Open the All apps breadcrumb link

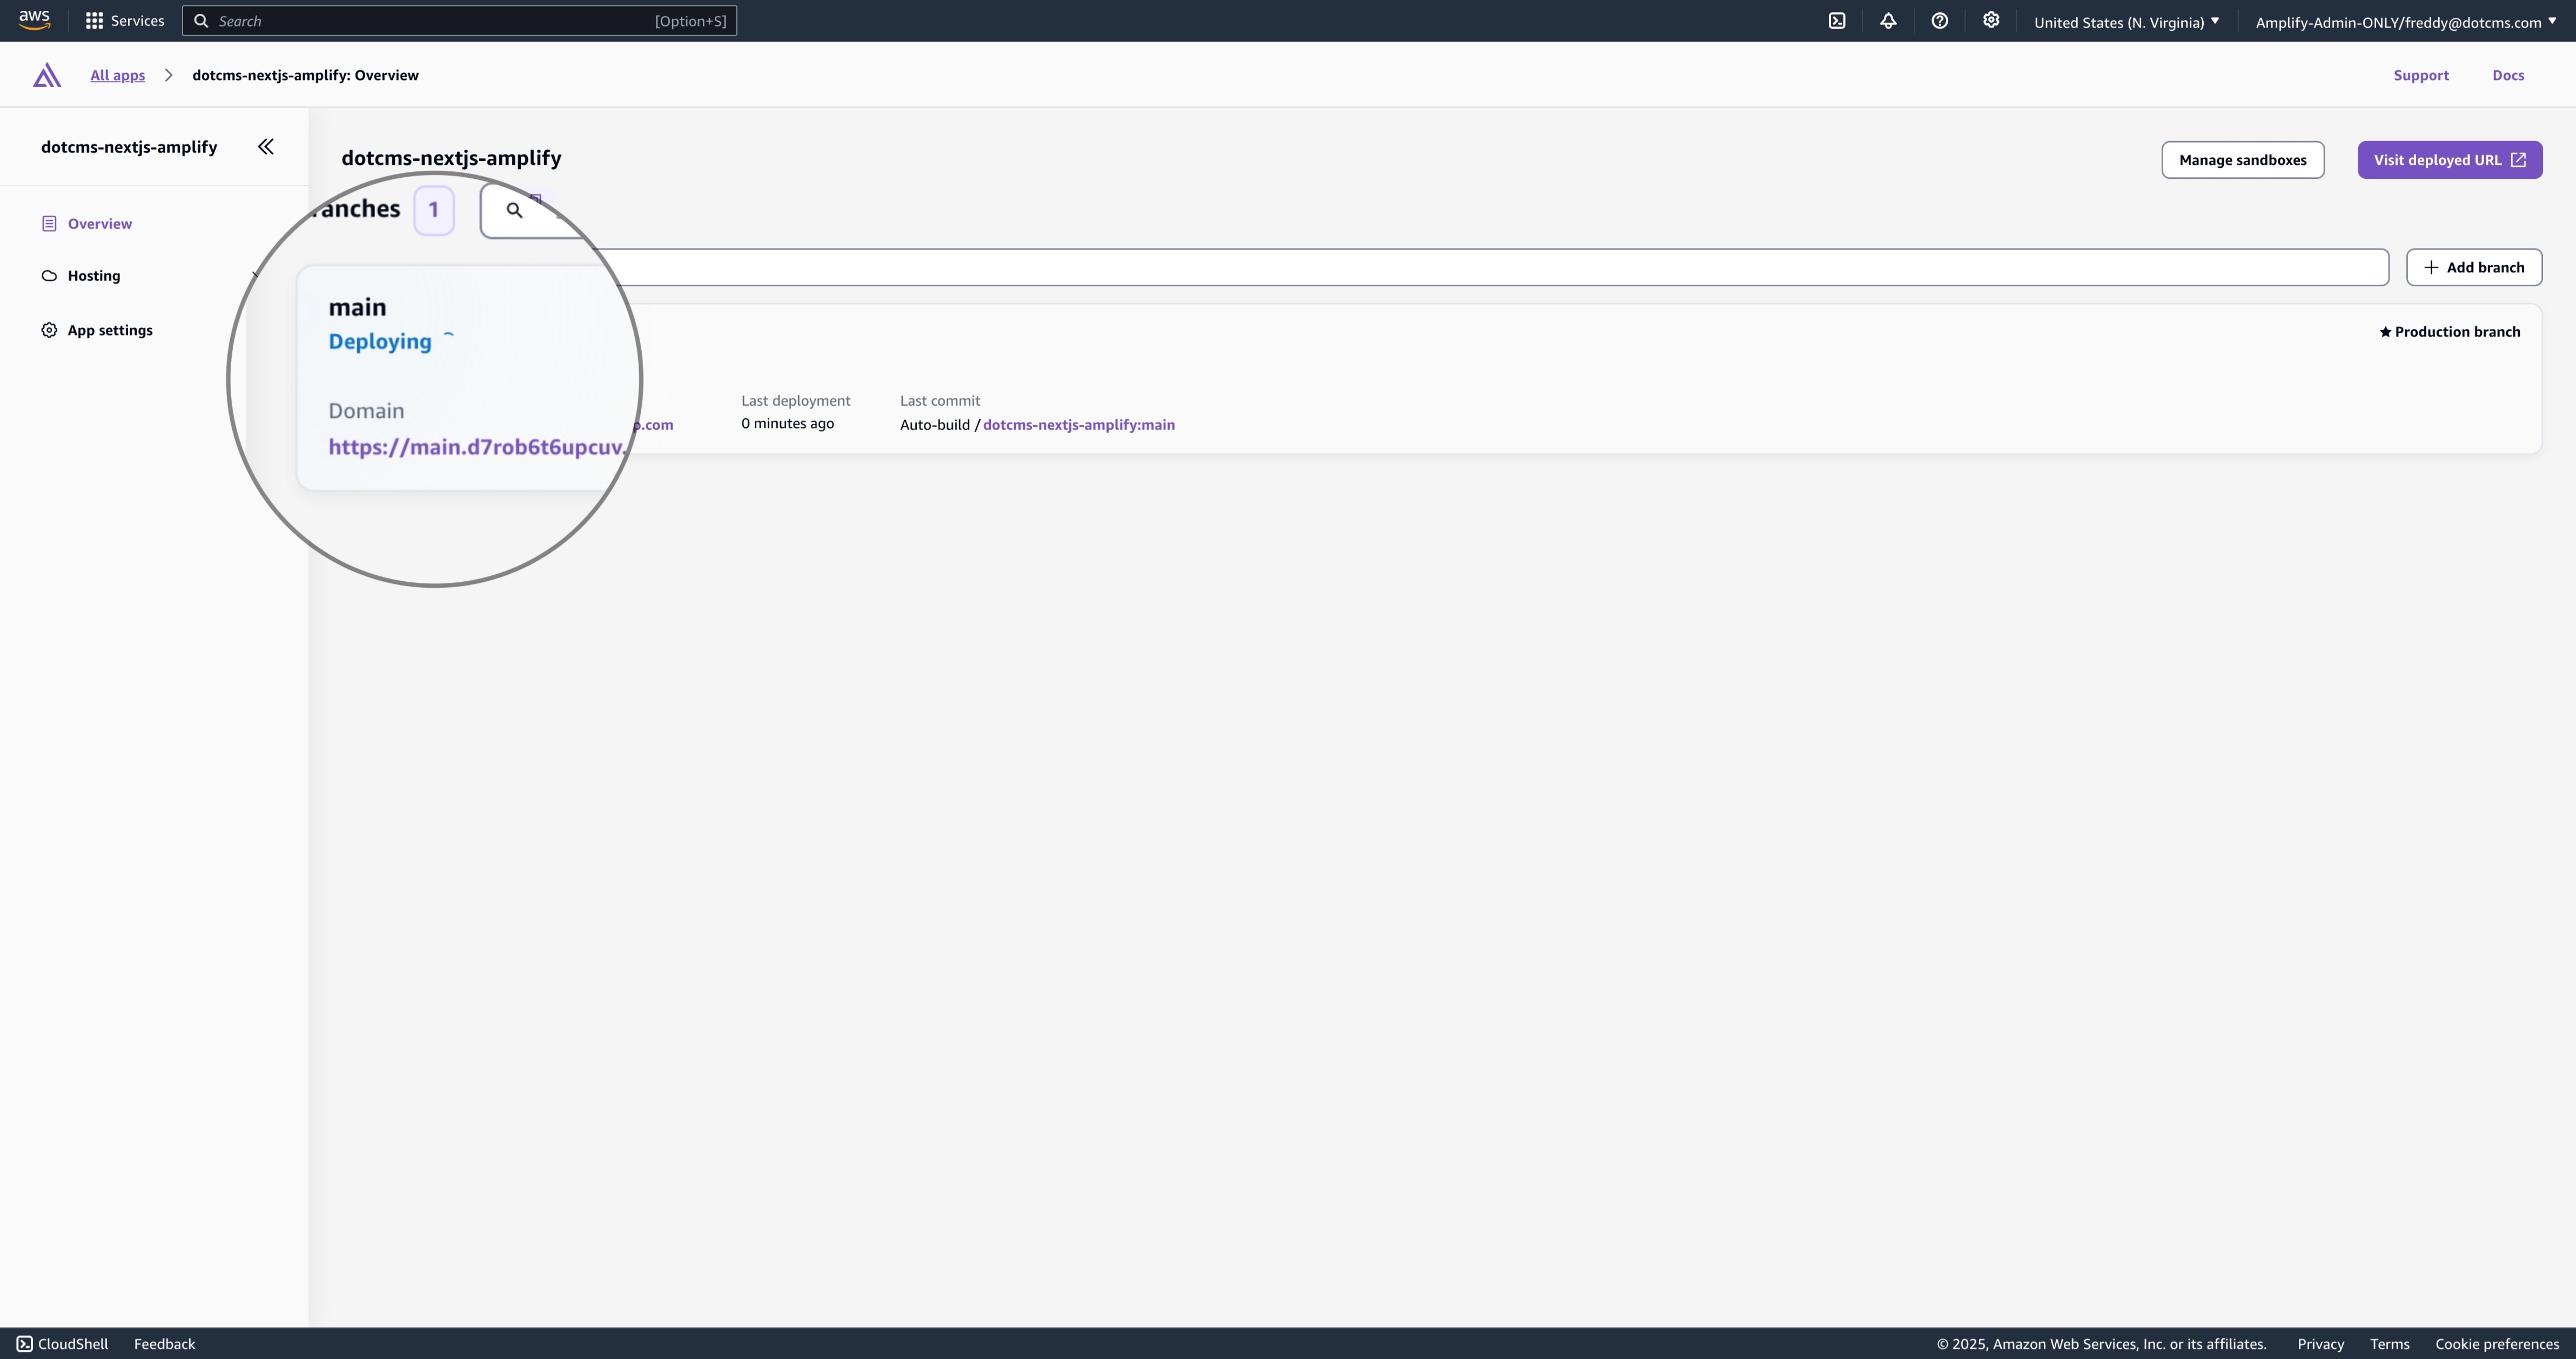pos(117,75)
